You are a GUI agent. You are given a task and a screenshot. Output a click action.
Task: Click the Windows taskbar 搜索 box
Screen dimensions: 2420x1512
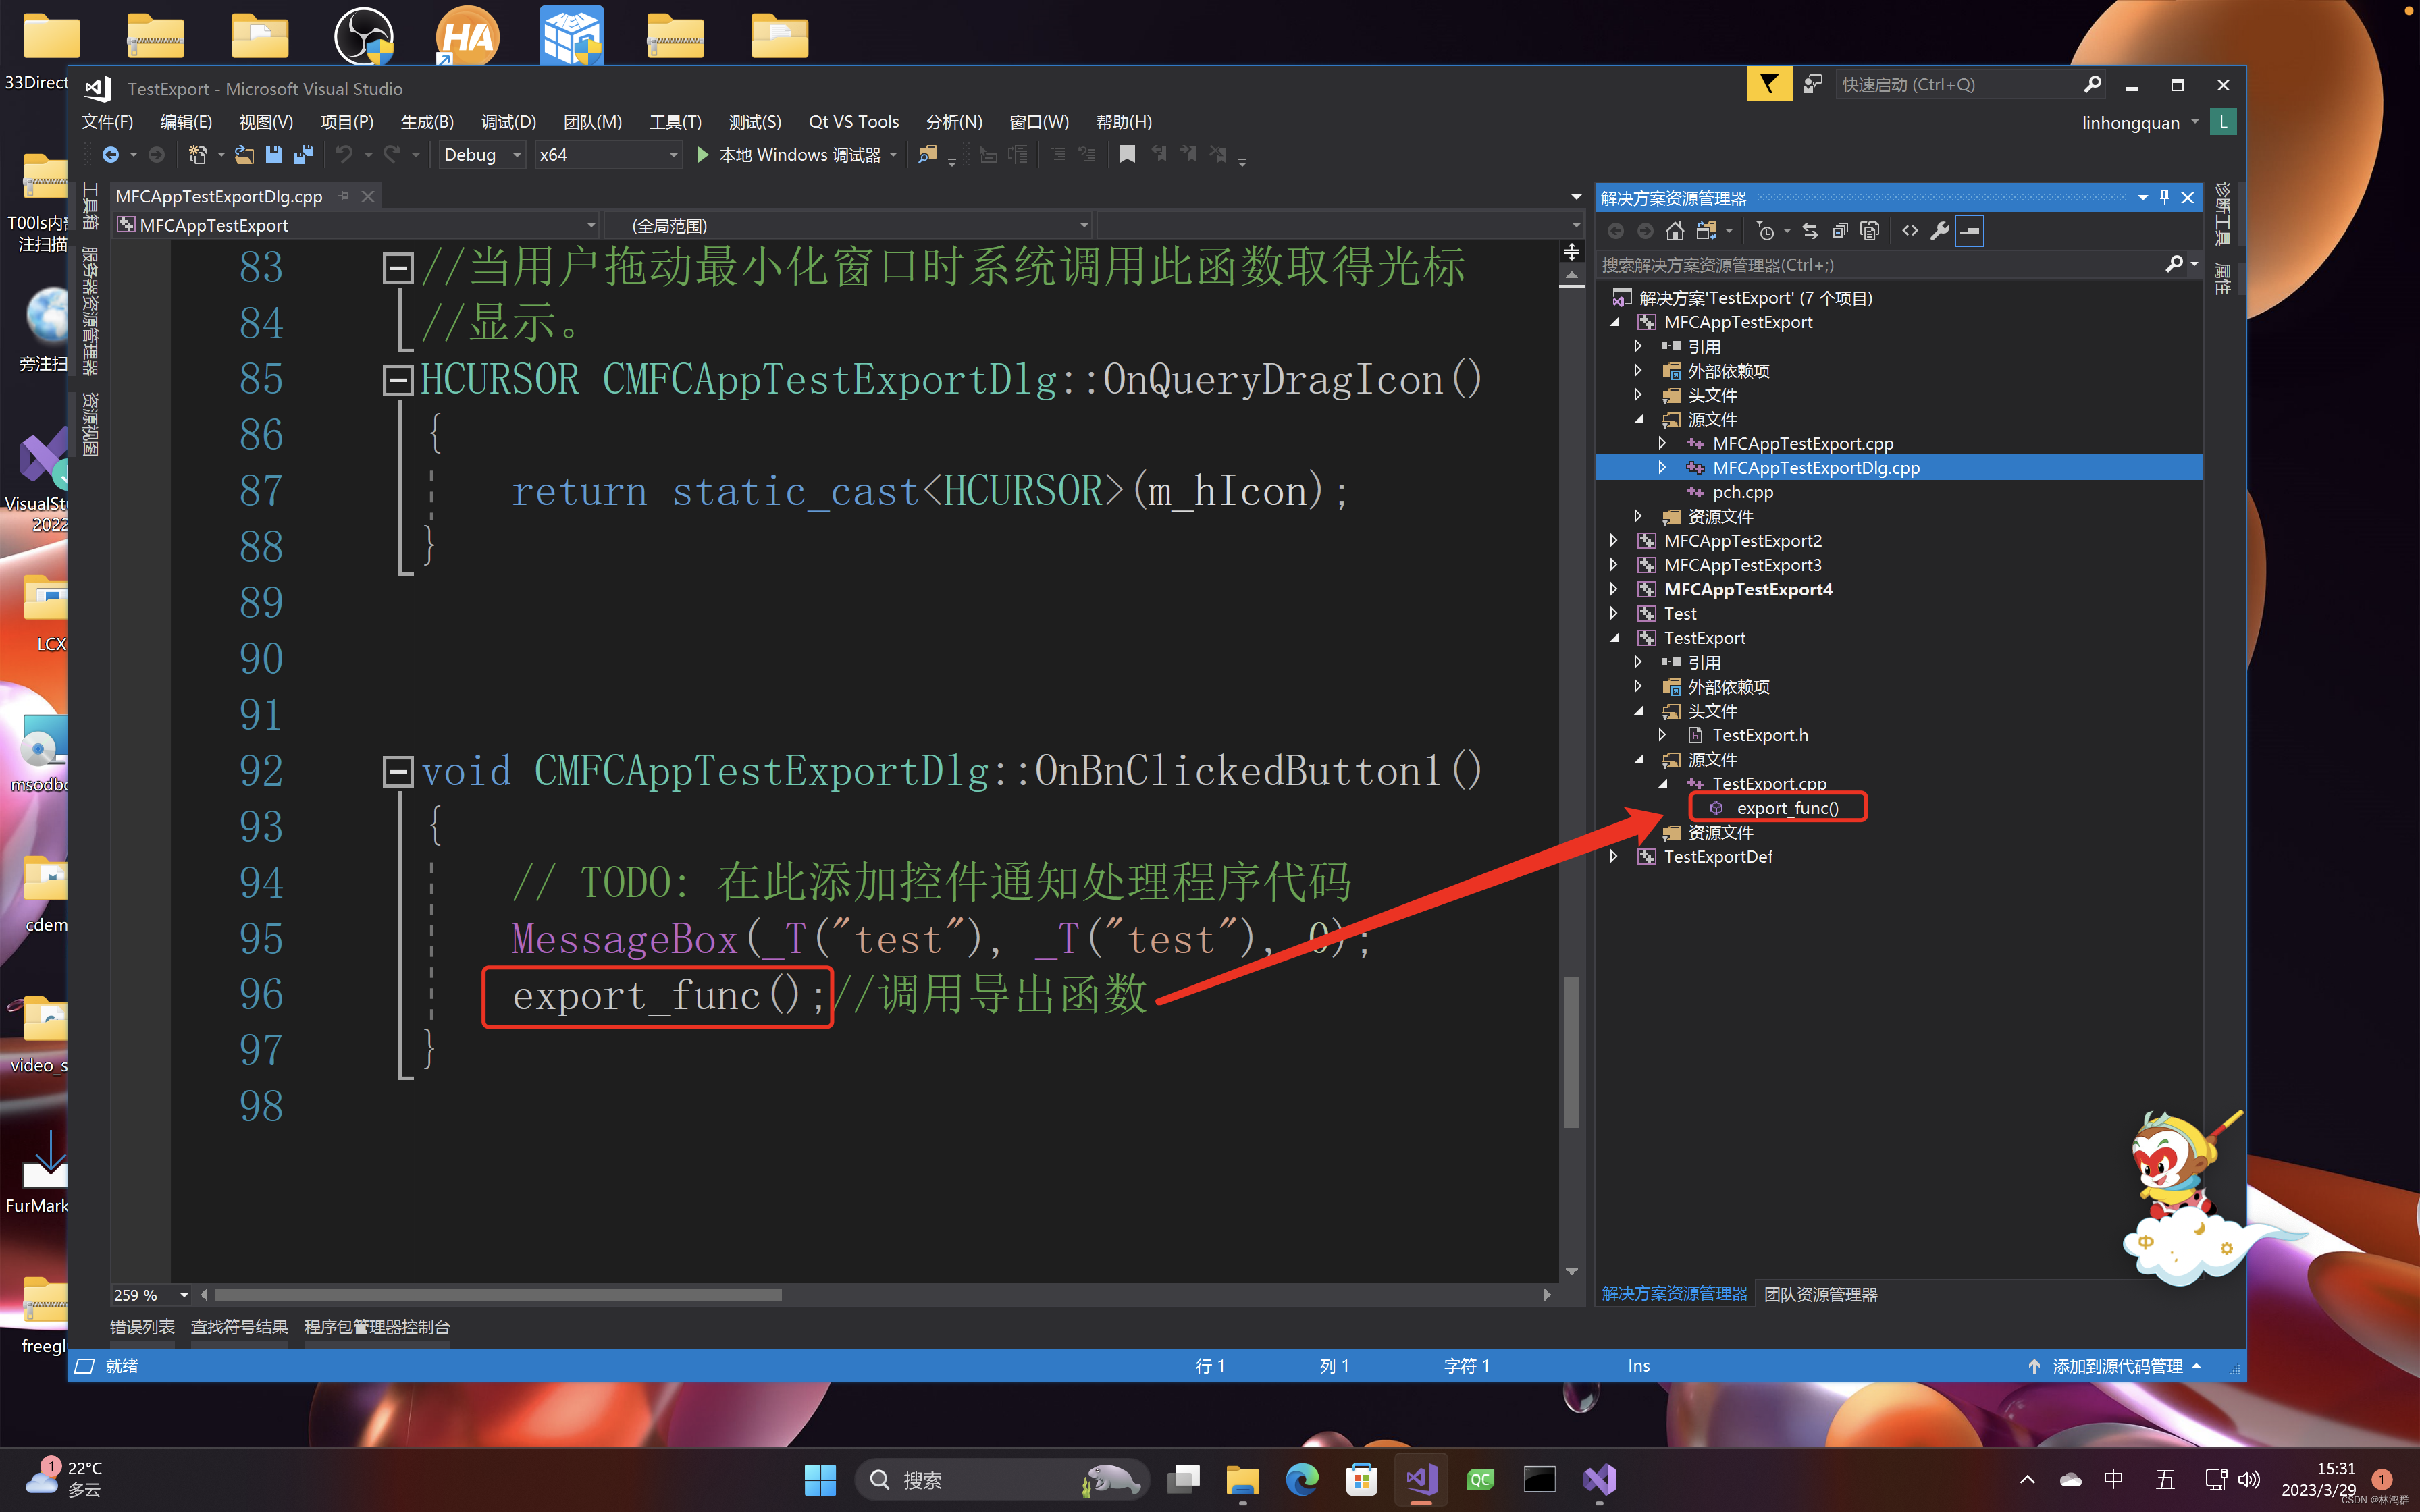tap(1002, 1479)
